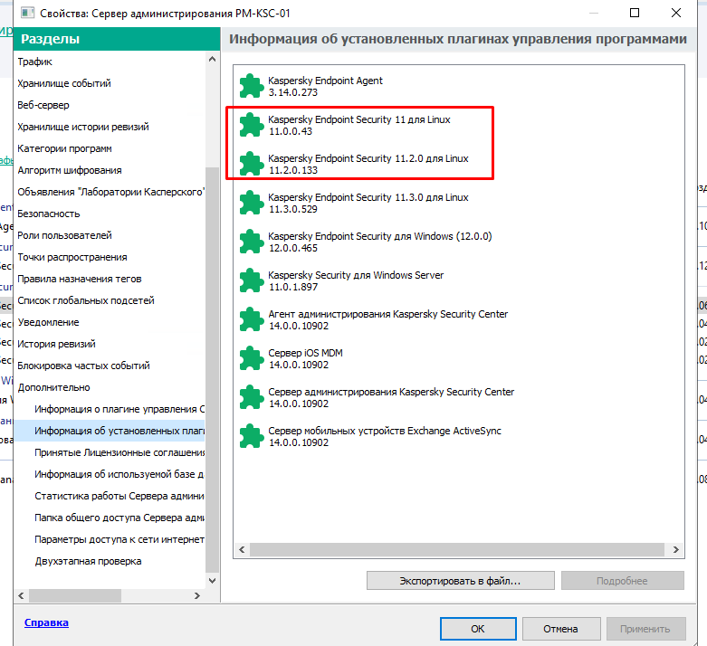The width and height of the screenshot is (707, 646).
Task: Click the sections list vertical scrollbar thumb
Action: 213,370
